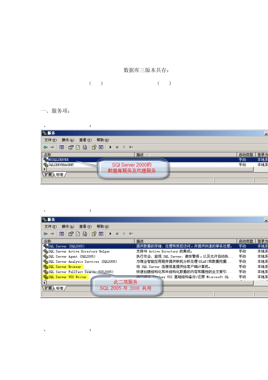
Task: Open 文件(F) menu in MSSQLSERVER services window
Action: (x=50, y=140)
